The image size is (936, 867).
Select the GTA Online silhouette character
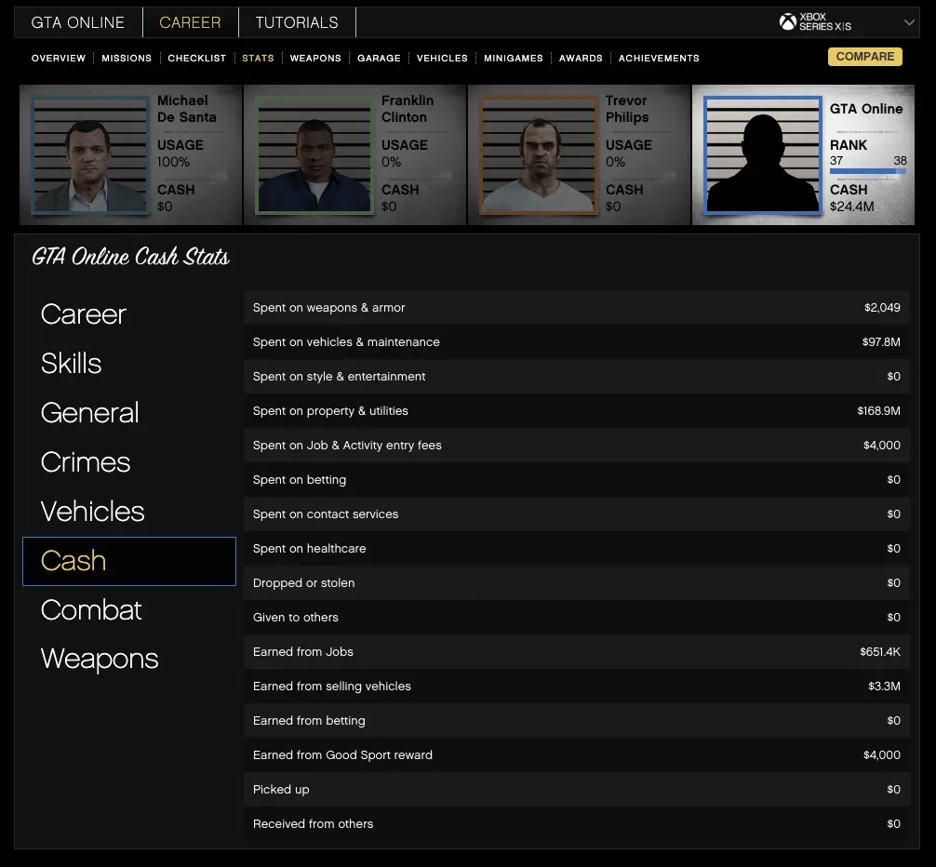tap(763, 154)
